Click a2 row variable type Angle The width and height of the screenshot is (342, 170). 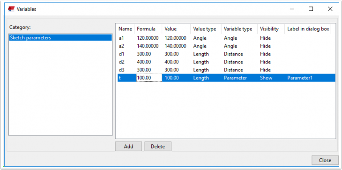tap(230, 46)
